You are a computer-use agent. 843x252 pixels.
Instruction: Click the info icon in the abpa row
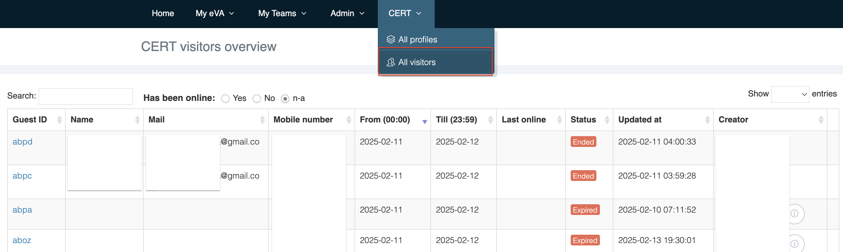[794, 213]
